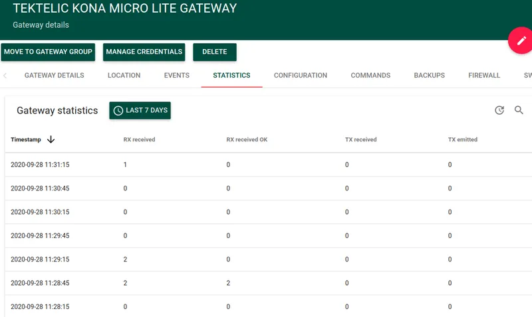Click the RX received OK column header
Image resolution: width=532 pixels, height=317 pixels.
tap(247, 139)
